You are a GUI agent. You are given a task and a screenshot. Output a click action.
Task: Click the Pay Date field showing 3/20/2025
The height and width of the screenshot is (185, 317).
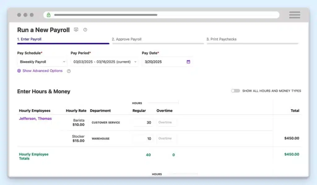[x=167, y=62]
